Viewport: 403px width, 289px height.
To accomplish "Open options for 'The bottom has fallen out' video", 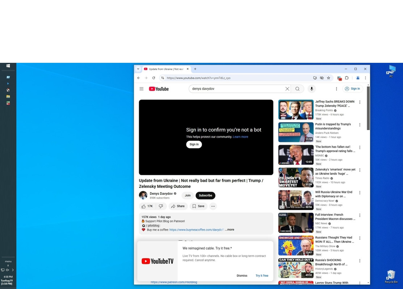I will point(360,147).
